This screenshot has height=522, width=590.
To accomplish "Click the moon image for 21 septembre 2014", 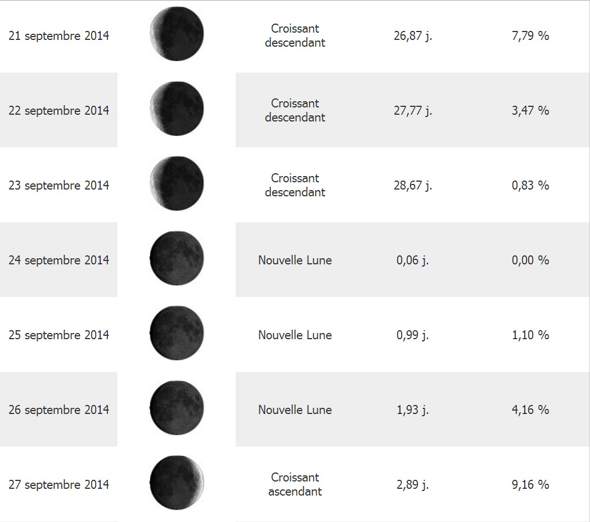I will (177, 34).
